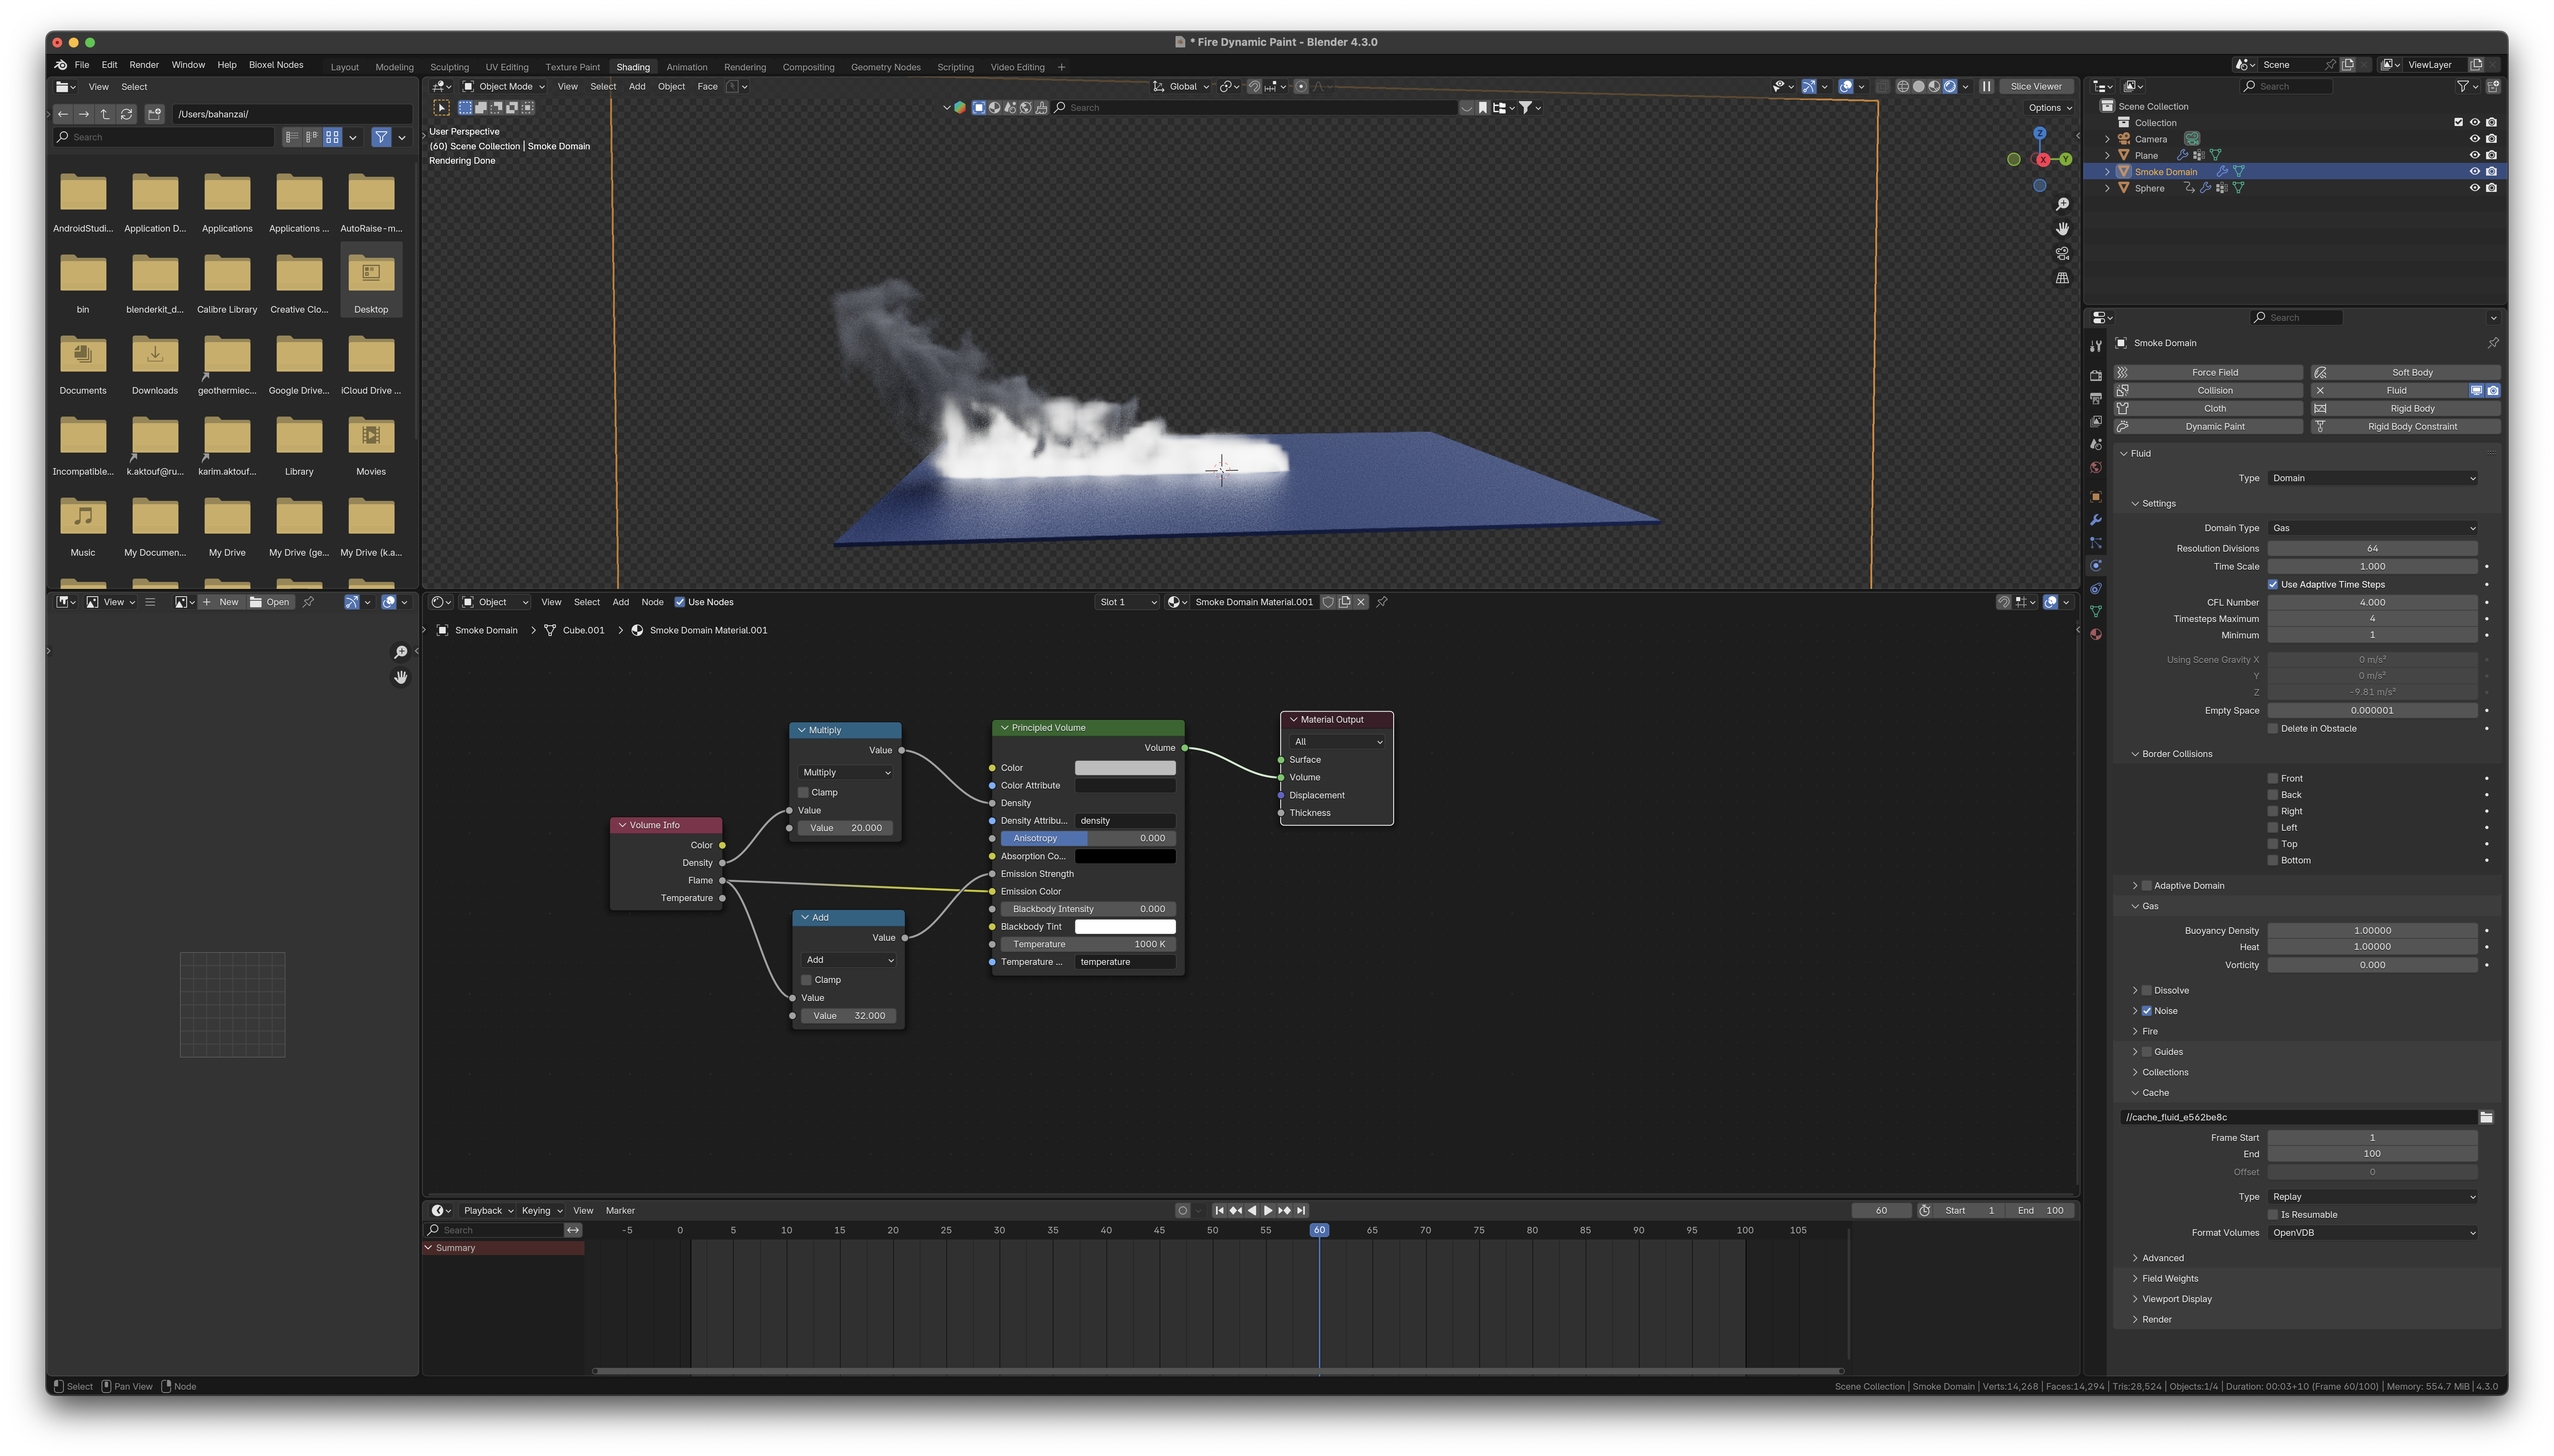Open the Particles properties tab icon
The width and height of the screenshot is (2554, 1456).
click(x=2096, y=543)
